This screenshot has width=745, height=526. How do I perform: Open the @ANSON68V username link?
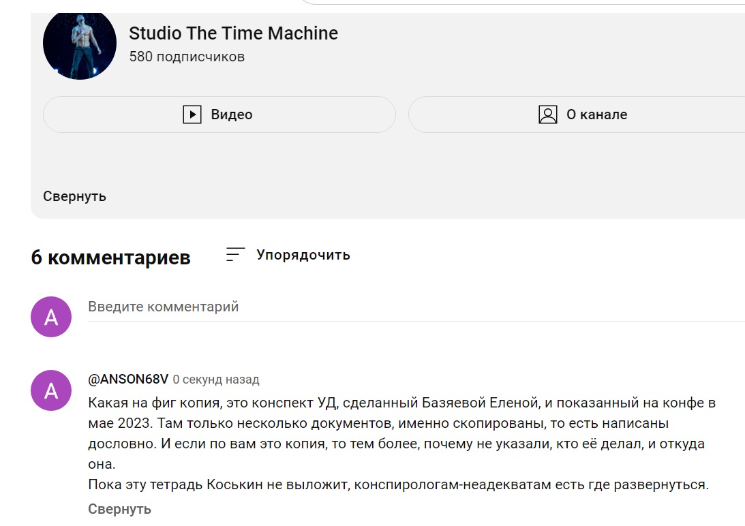(x=128, y=380)
